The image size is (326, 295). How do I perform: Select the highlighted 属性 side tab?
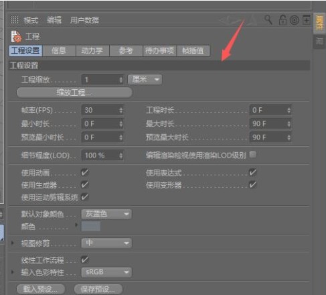(x=319, y=23)
